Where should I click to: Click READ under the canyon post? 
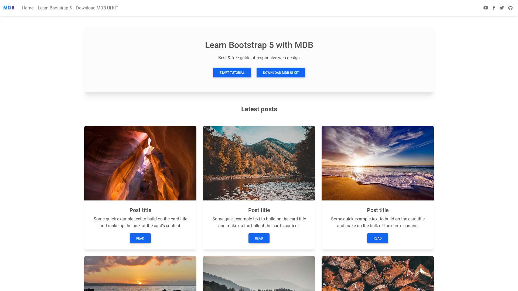pyautogui.click(x=140, y=238)
